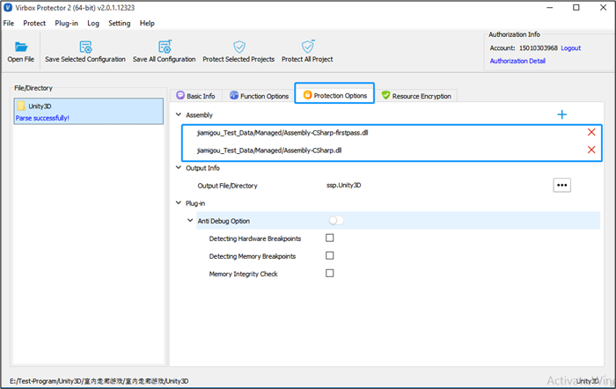Image resolution: width=616 pixels, height=389 pixels.
Task: Open the Plug-in menu
Action: pyautogui.click(x=66, y=23)
